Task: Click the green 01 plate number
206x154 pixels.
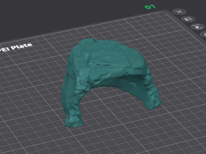Action: pyautogui.click(x=150, y=7)
